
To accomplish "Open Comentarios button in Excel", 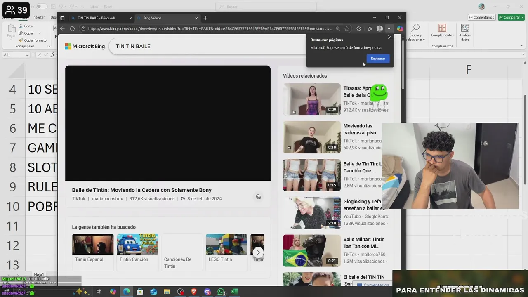I will 481,17.
